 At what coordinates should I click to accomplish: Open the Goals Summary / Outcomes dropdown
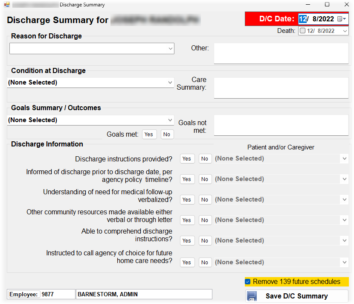point(170,120)
